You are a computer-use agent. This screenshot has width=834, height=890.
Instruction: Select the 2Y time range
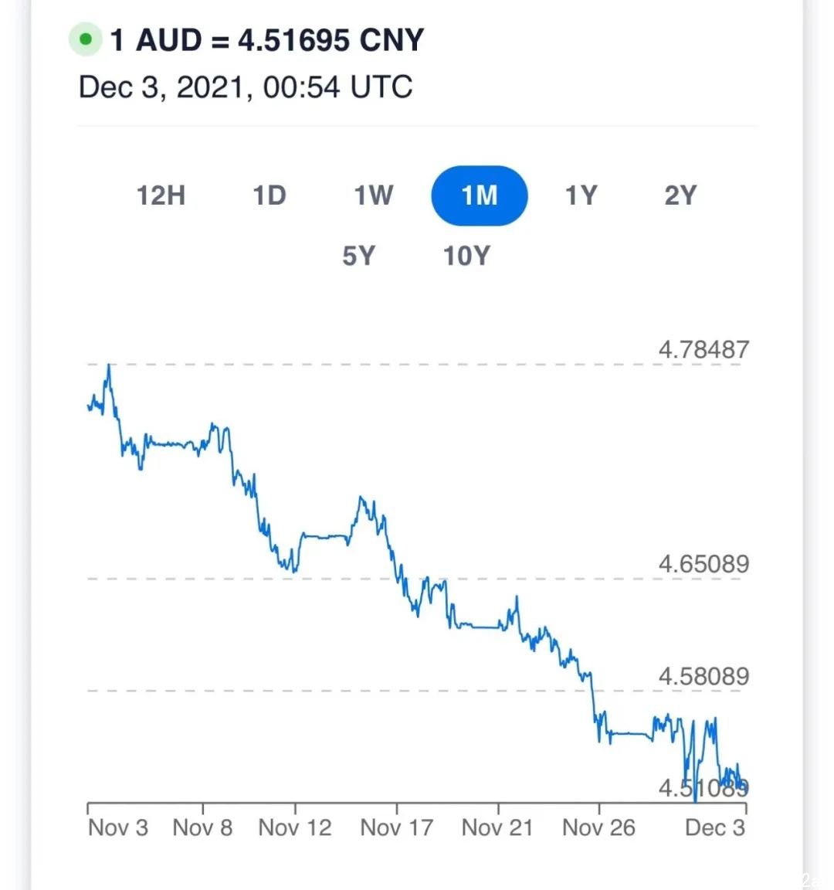click(680, 195)
